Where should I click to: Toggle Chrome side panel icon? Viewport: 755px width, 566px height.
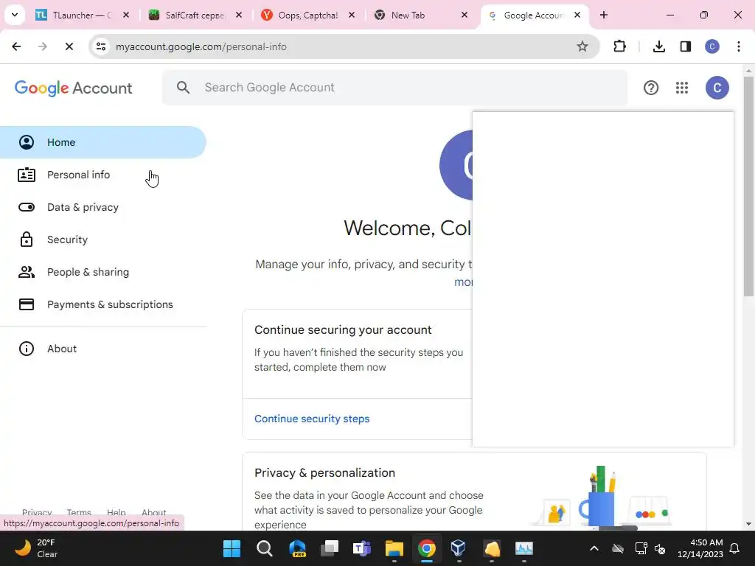685,46
